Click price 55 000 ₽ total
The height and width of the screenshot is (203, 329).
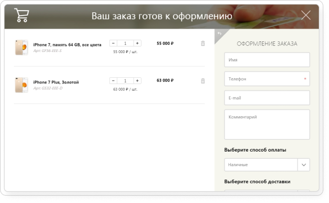point(165,43)
